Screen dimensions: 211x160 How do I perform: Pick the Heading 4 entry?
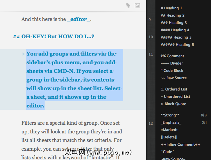175,30
